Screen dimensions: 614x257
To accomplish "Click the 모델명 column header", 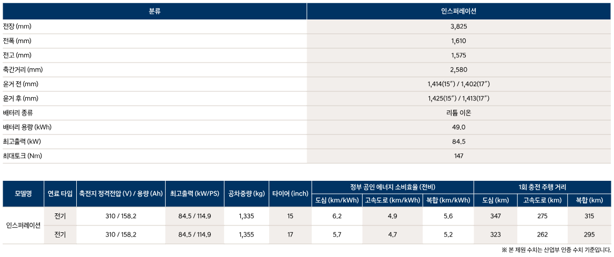I will (x=23, y=194).
